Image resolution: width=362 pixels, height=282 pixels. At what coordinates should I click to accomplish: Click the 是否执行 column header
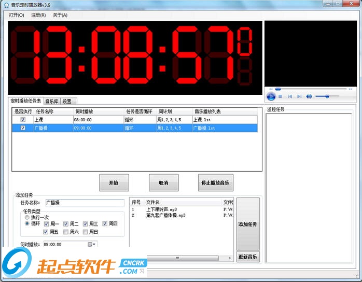point(23,111)
